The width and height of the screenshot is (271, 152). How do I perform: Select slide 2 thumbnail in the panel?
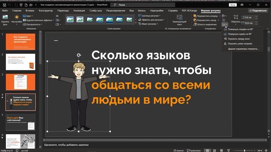pyautogui.click(x=20, y=62)
